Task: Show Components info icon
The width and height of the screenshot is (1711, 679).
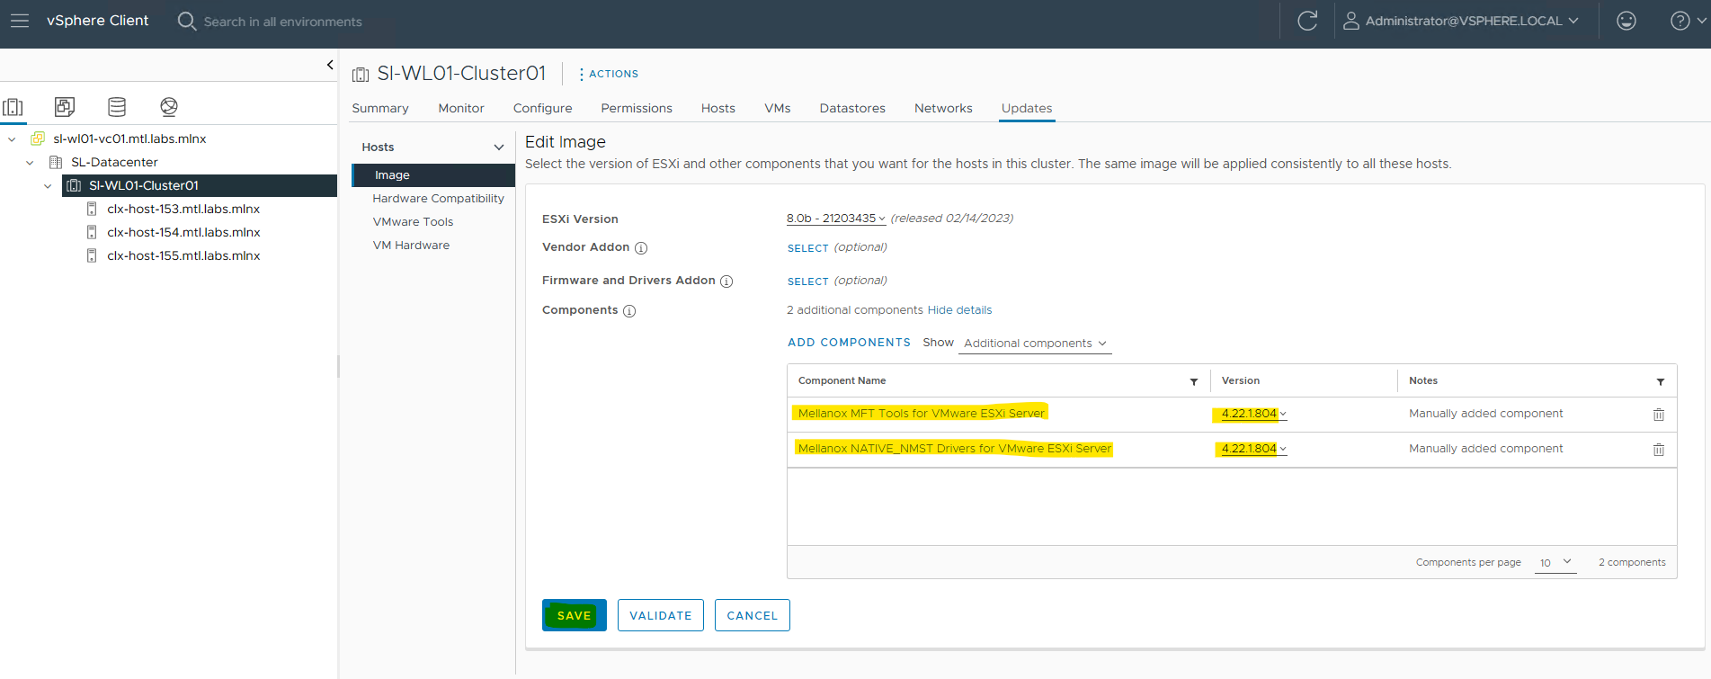Action: pos(629,311)
